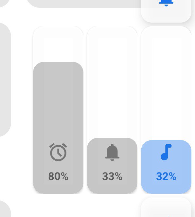Click top edge of alarm volume fill
Viewport: 195px width, 217px height.
click(x=58, y=62)
